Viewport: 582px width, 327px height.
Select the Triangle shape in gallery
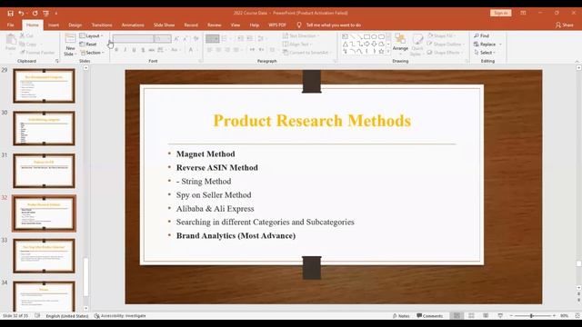click(x=345, y=45)
